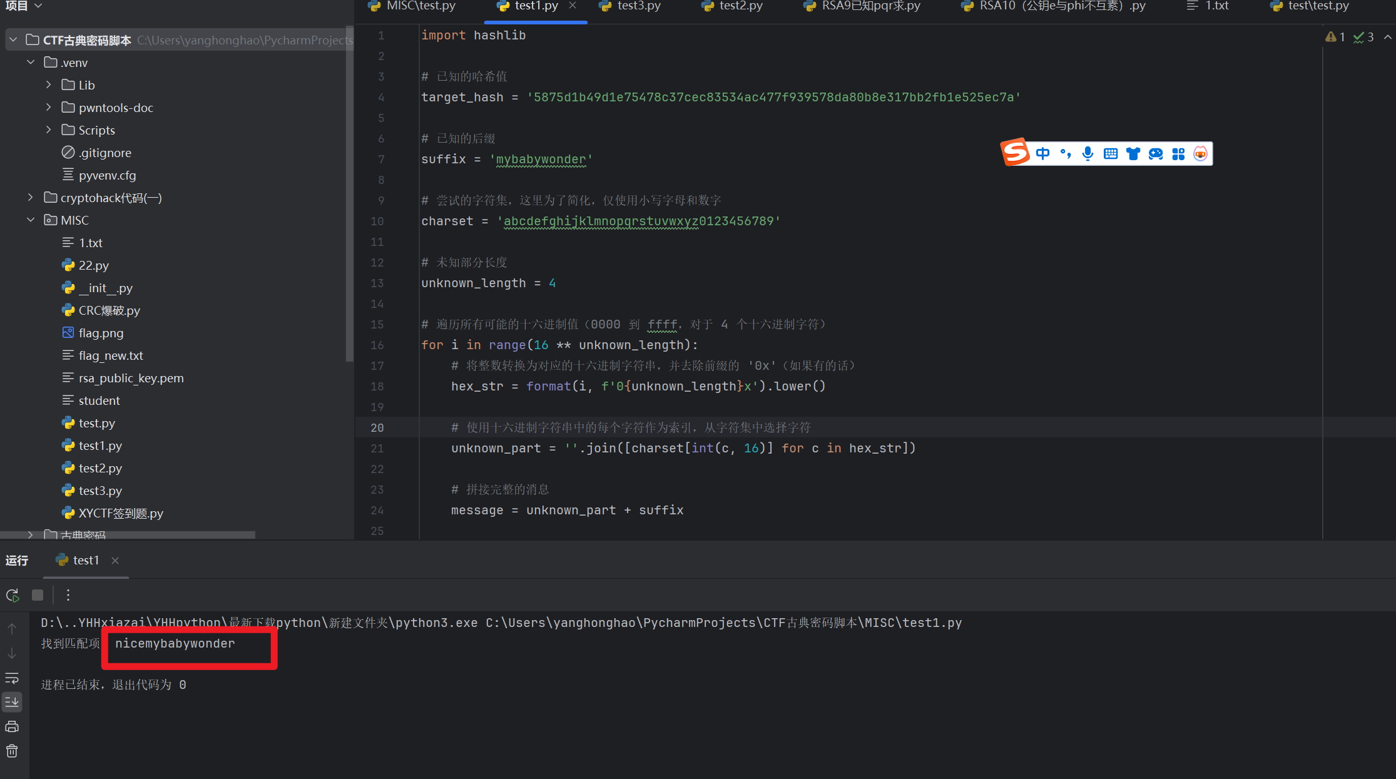Open run panel more options menu

(x=68, y=595)
